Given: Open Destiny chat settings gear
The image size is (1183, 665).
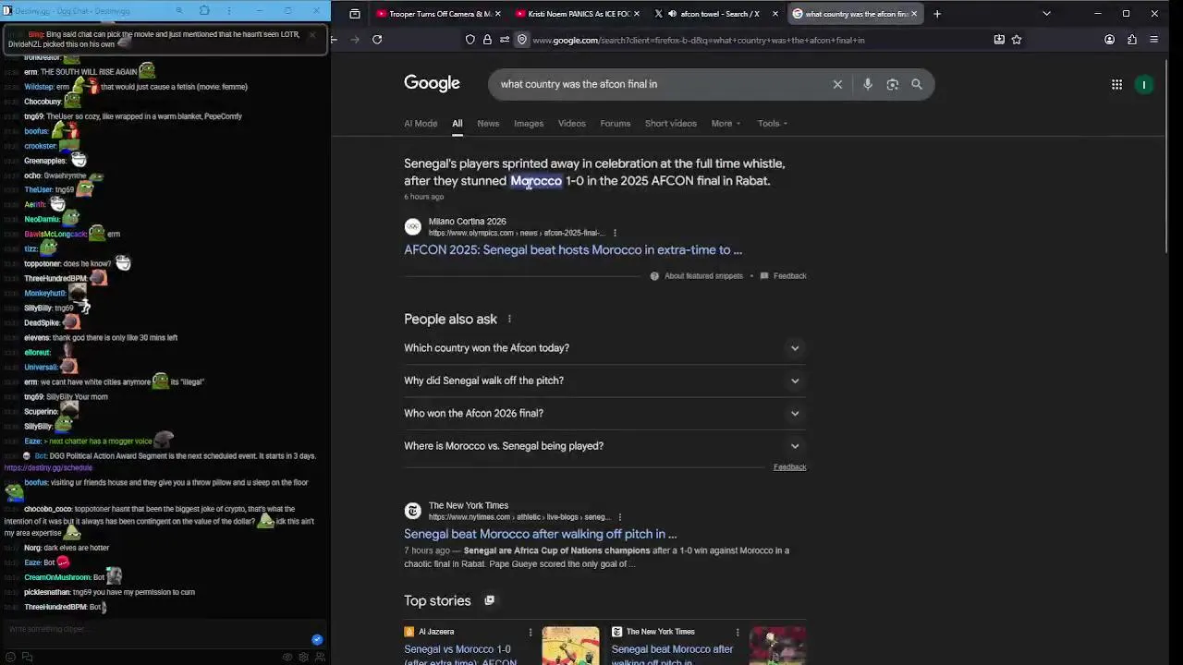Looking at the screenshot, I should (303, 657).
